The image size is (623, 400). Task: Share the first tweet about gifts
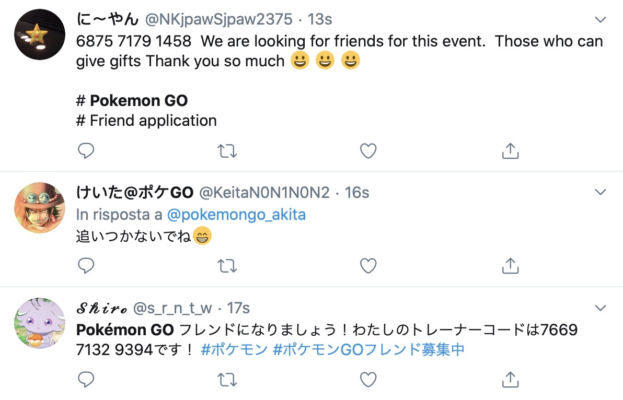pos(510,151)
